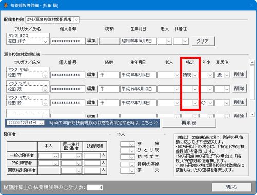Open the 配偶者控除 dropdown
The image size is (257, 195).
[x=76, y=20]
